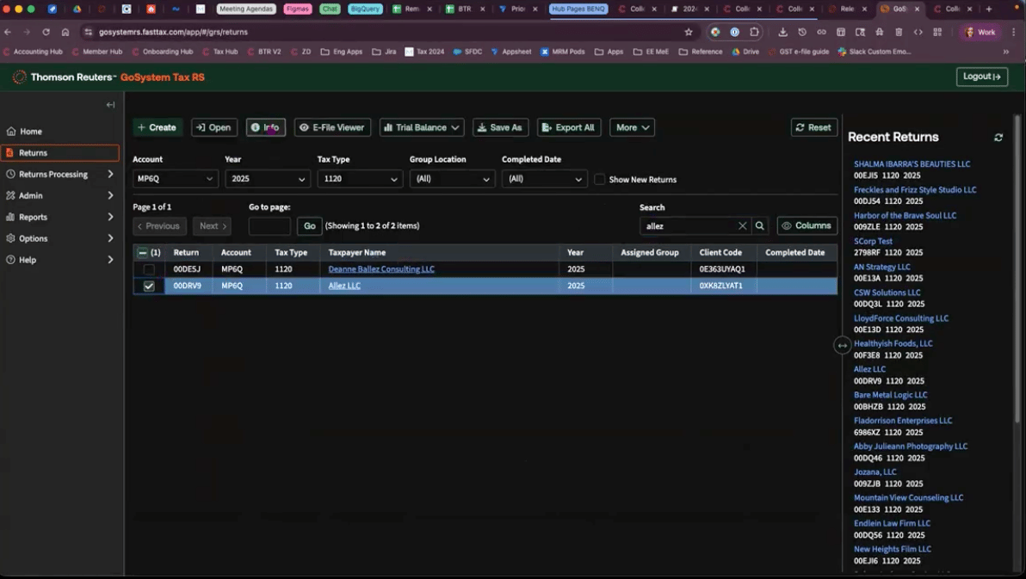Check the 00DE5J return row checkbox

[149, 269]
